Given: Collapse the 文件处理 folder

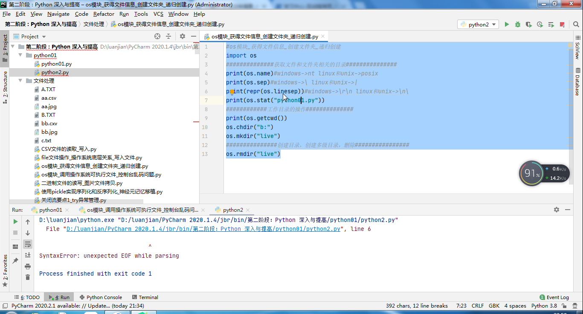Looking at the screenshot, I should [x=20, y=81].
